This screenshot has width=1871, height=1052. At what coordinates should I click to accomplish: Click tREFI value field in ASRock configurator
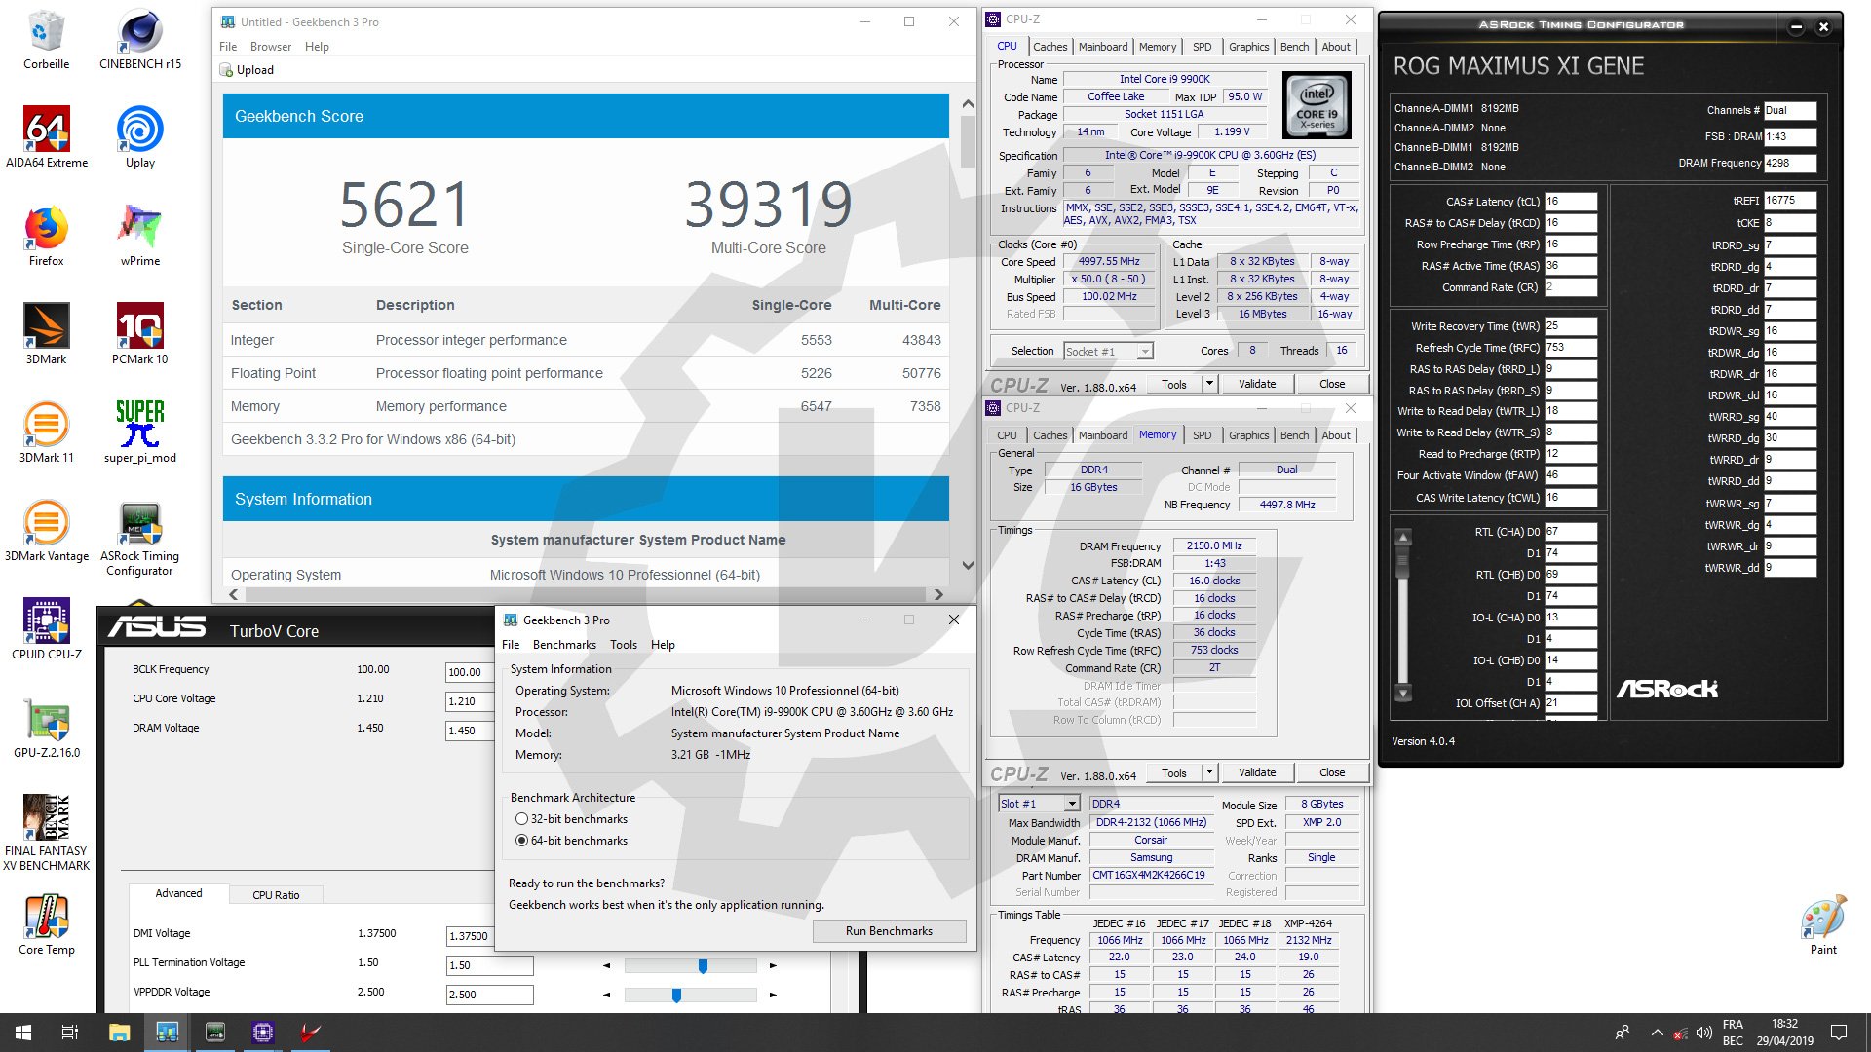tap(1790, 201)
